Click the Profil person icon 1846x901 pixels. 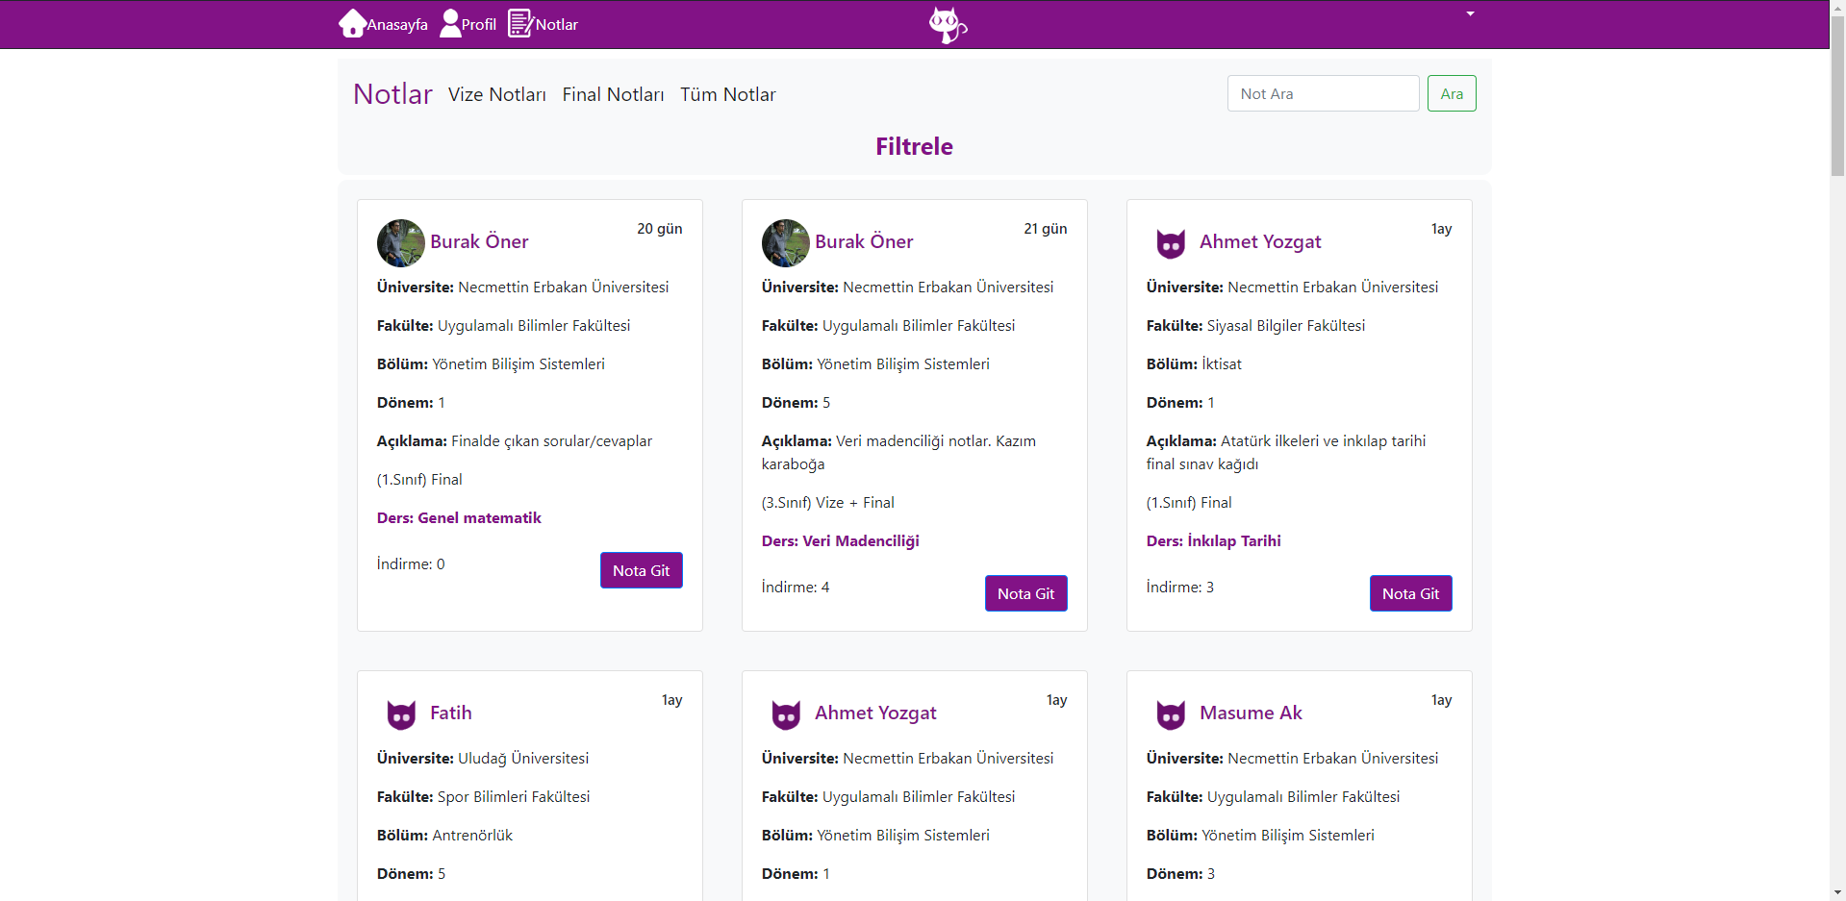450,23
